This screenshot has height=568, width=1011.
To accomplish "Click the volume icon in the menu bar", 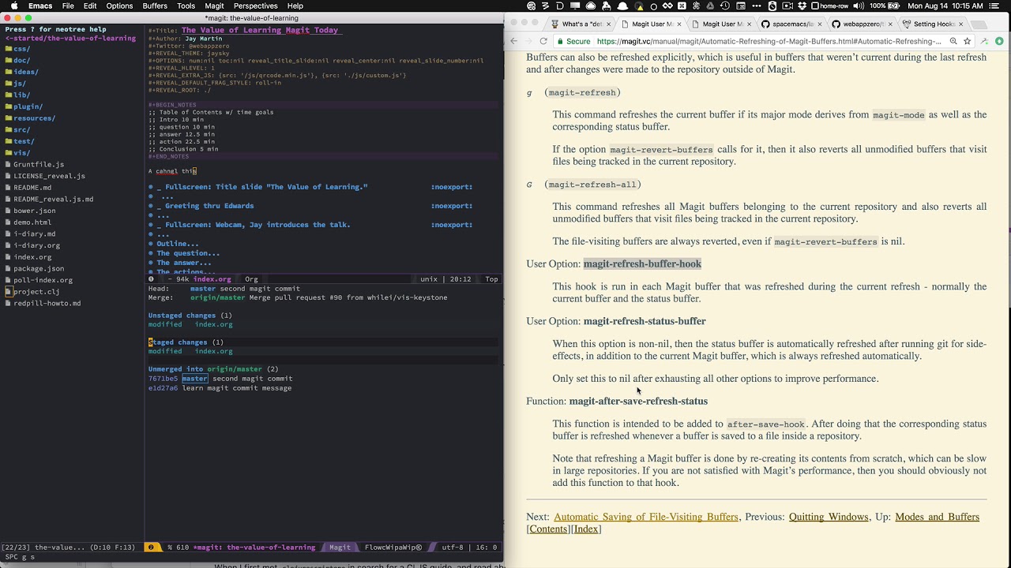I will [x=857, y=6].
